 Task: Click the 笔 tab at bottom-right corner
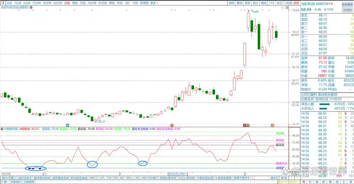click(304, 182)
